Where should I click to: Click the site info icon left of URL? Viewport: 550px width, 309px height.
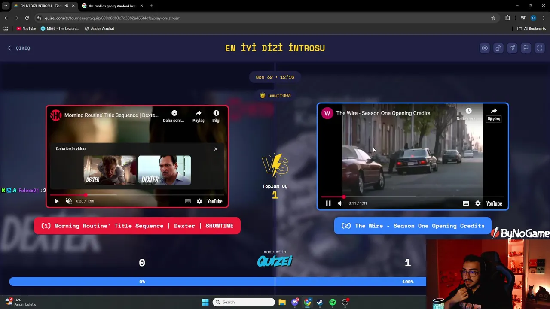pyautogui.click(x=39, y=18)
